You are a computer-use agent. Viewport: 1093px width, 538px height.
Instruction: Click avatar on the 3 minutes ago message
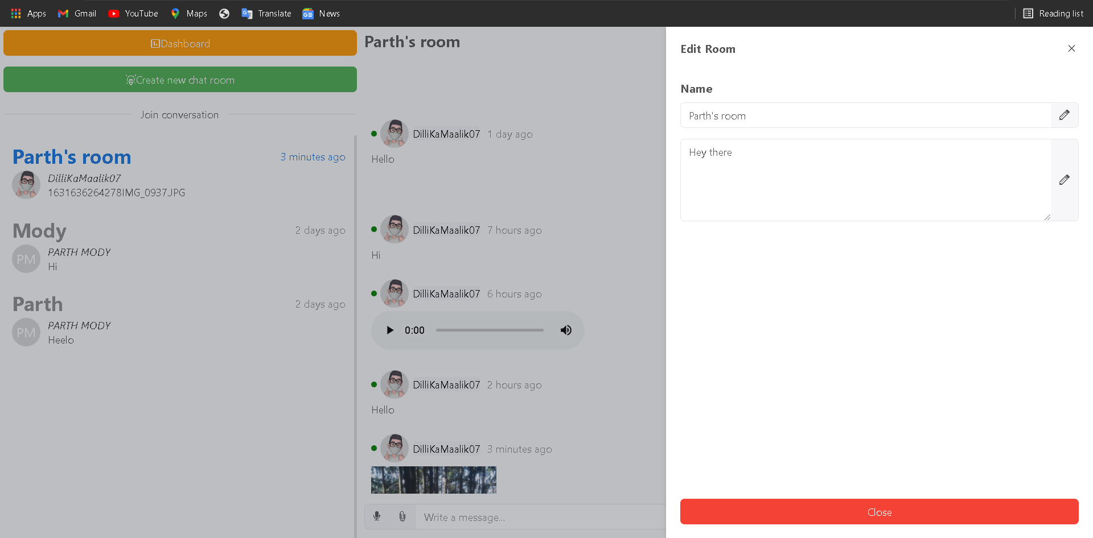click(395, 448)
